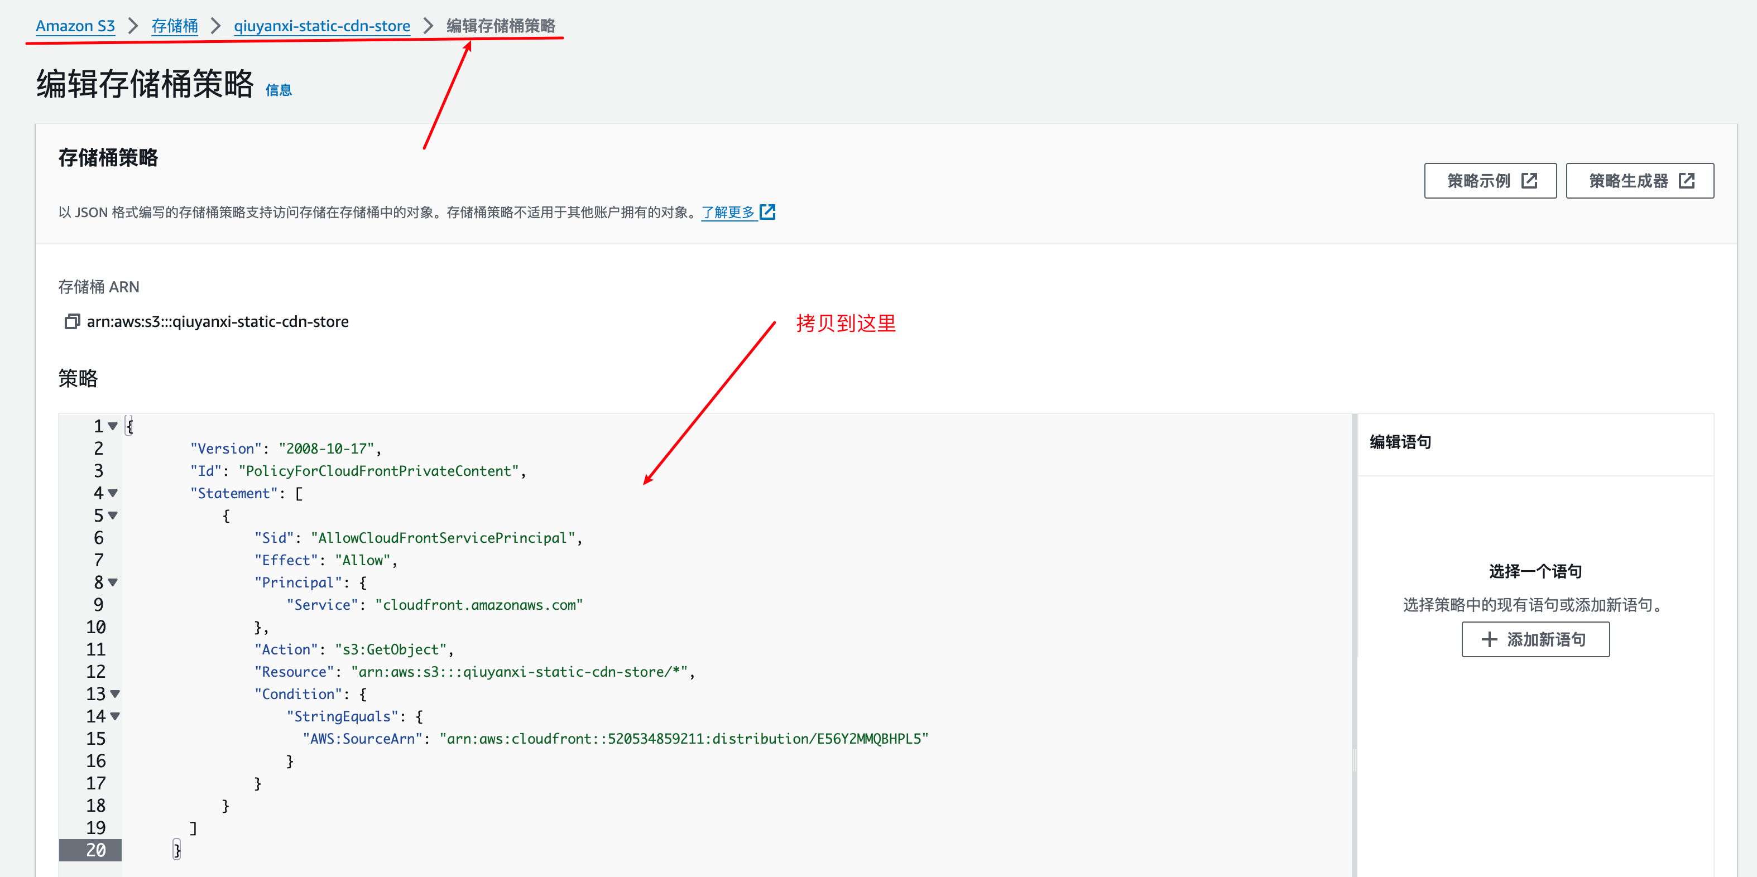Click the 策略生成器 button
This screenshot has height=877, width=1757.
(1639, 181)
